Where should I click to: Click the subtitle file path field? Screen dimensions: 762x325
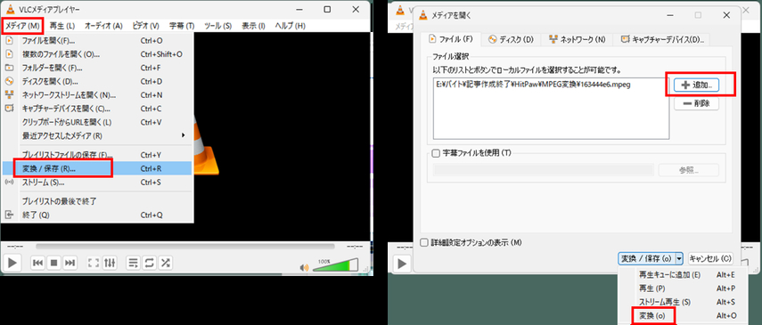click(543, 170)
